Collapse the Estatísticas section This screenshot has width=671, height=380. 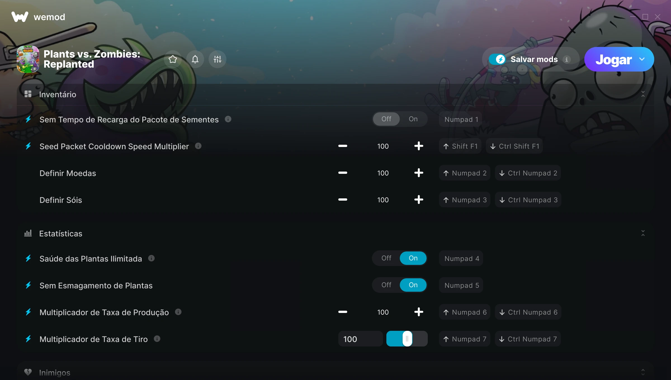[643, 233]
